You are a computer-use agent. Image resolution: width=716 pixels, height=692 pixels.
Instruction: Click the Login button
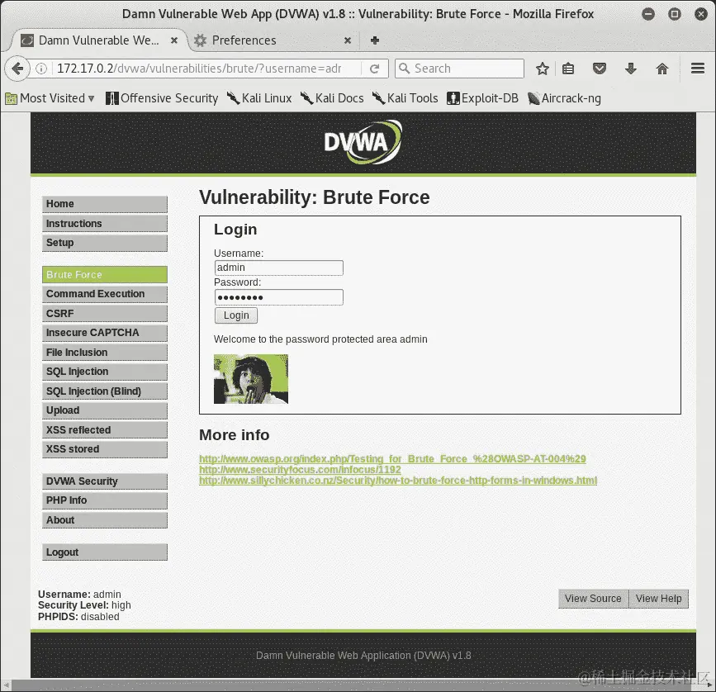[236, 315]
